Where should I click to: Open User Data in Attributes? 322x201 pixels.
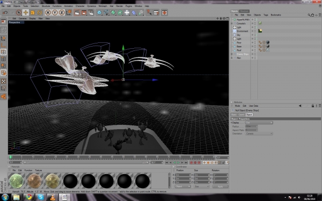coord(253,106)
